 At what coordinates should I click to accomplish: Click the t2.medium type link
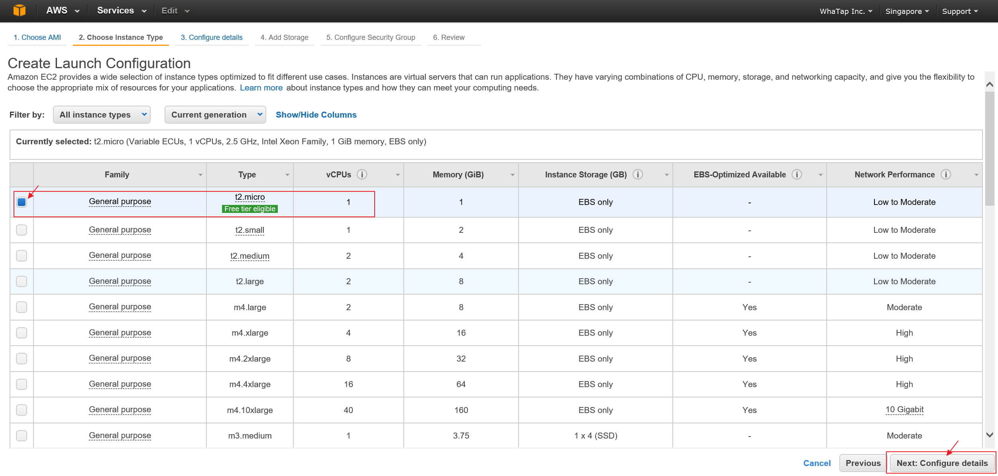250,256
